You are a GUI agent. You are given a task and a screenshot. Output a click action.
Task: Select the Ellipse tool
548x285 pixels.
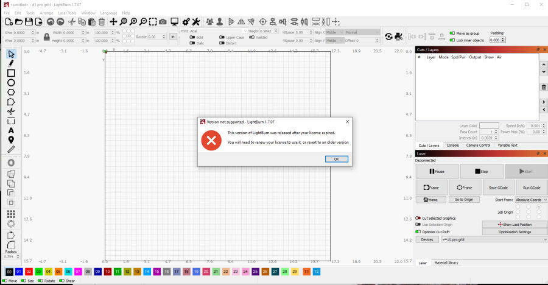tap(11, 83)
